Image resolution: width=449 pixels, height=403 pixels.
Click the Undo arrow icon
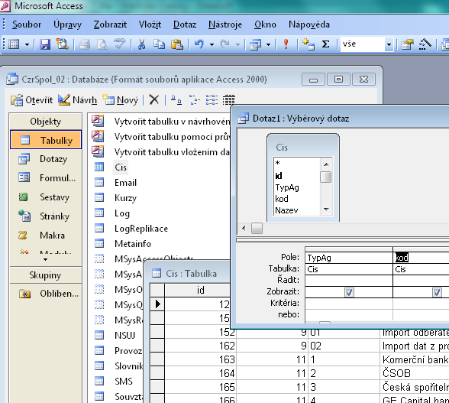[199, 44]
